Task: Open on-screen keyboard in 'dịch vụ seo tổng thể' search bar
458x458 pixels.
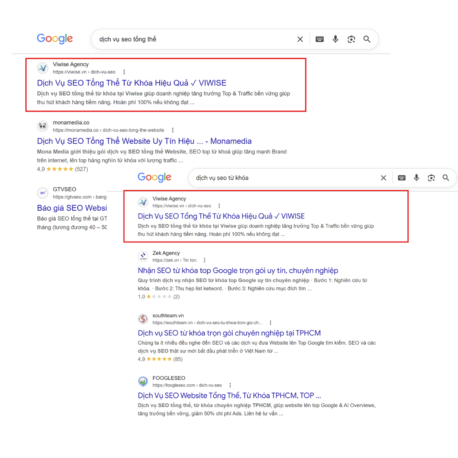Action: click(x=320, y=39)
